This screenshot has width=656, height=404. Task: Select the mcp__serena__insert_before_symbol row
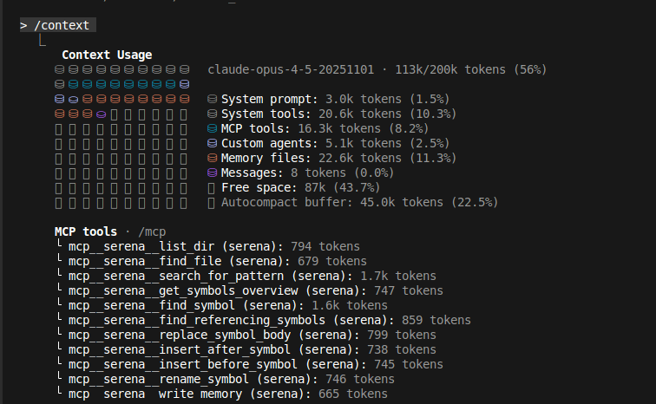point(249,364)
